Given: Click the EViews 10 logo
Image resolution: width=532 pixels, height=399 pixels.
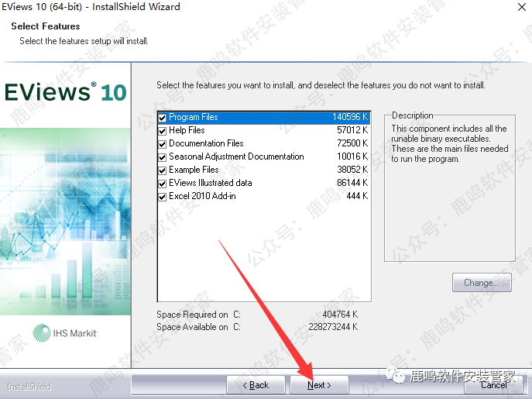Looking at the screenshot, I should click(66, 92).
